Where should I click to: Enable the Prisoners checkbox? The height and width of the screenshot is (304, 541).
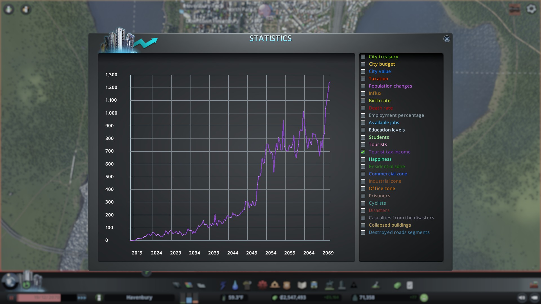pos(363,196)
